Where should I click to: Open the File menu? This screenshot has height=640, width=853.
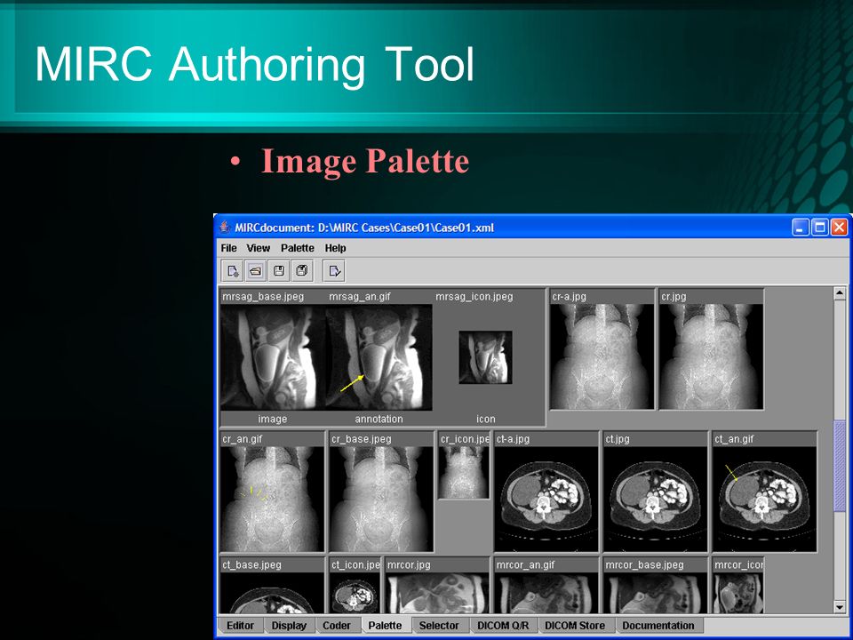(228, 248)
